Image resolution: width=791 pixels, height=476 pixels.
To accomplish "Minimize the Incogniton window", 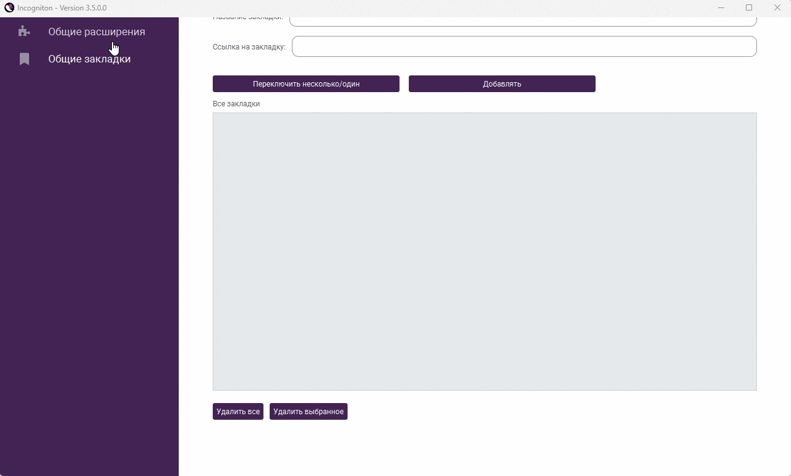I will tap(721, 8).
